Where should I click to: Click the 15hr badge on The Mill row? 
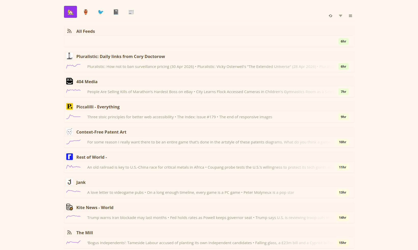[x=343, y=243]
